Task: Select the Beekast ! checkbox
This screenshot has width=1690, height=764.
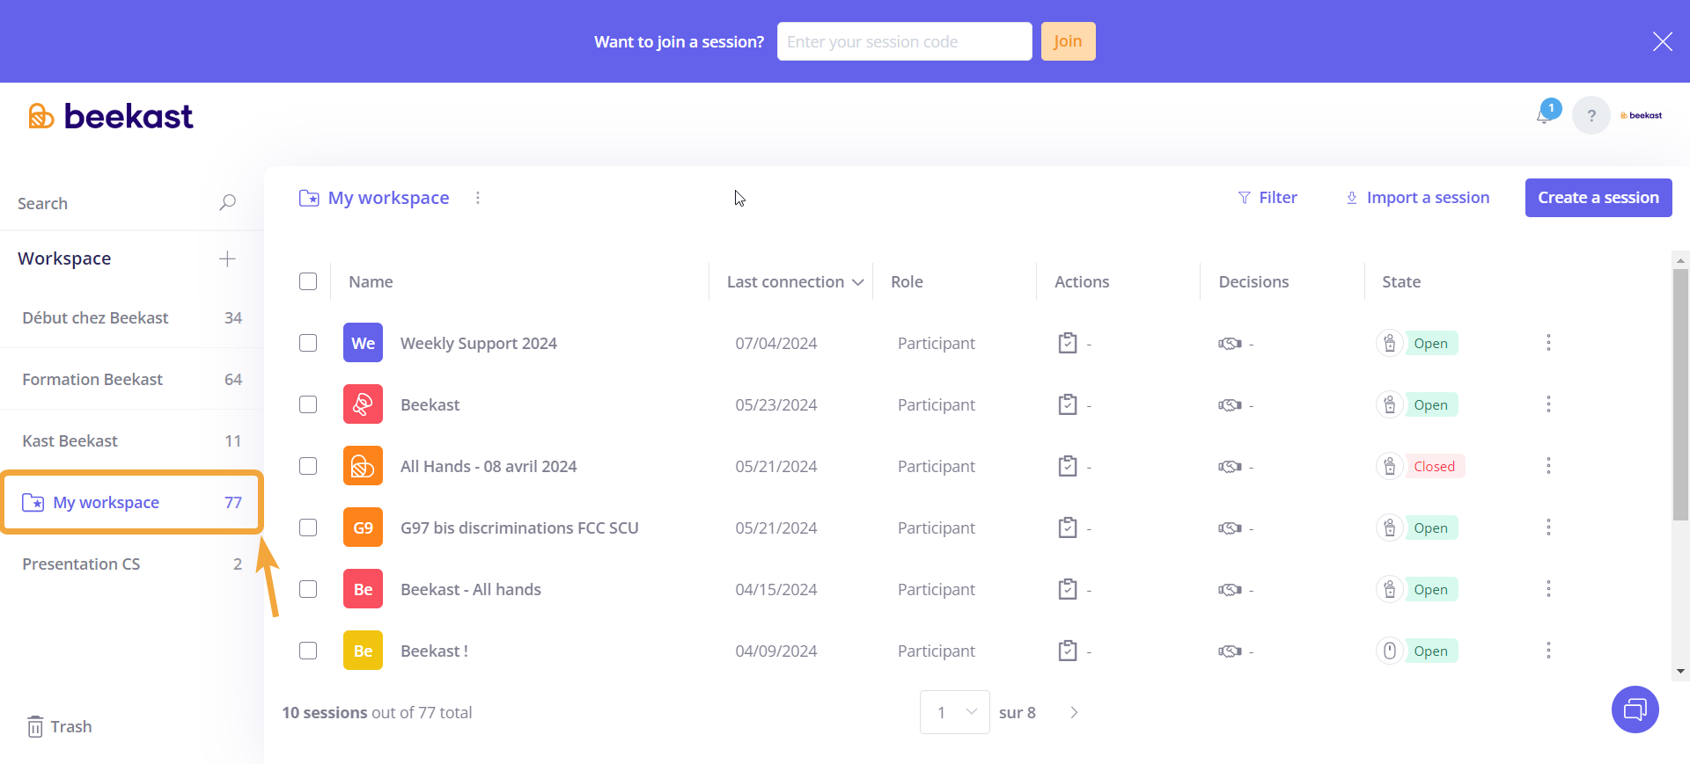Action: pyautogui.click(x=308, y=651)
